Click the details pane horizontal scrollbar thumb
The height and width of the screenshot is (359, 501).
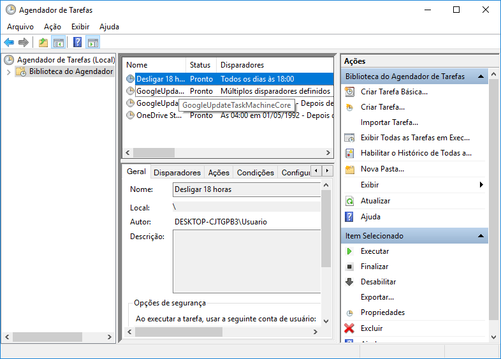[178, 332]
